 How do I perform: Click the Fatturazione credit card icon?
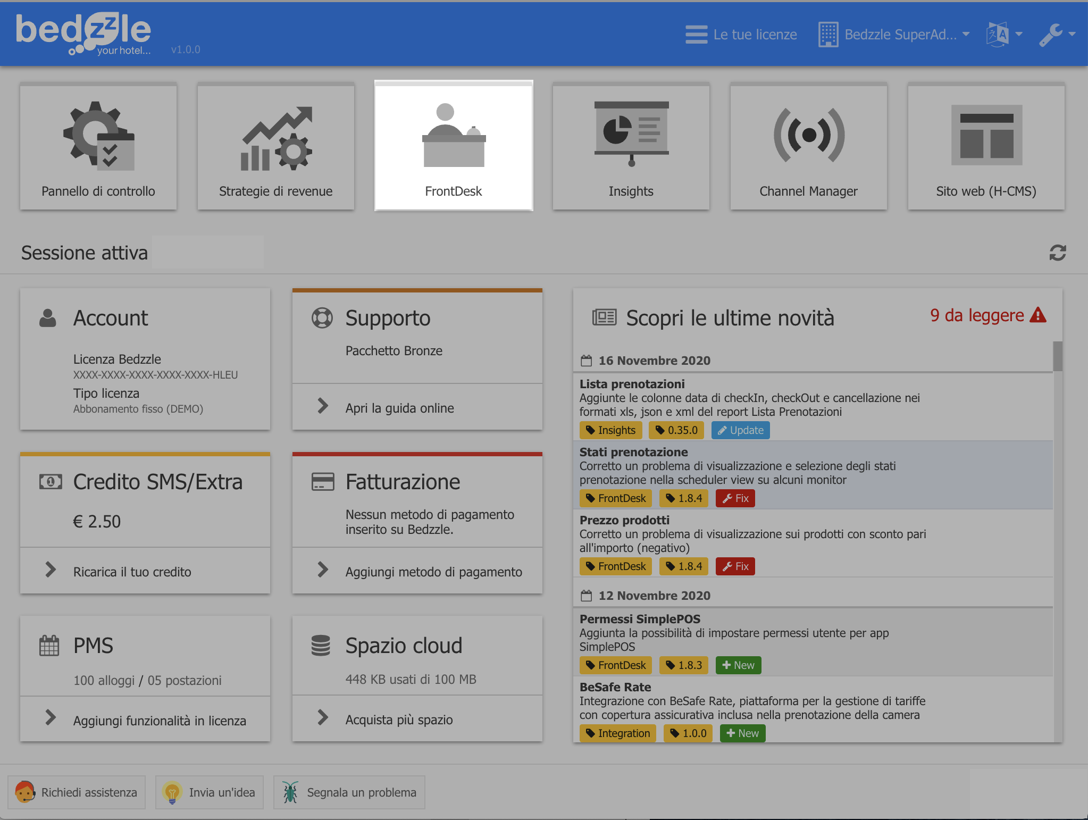point(323,482)
